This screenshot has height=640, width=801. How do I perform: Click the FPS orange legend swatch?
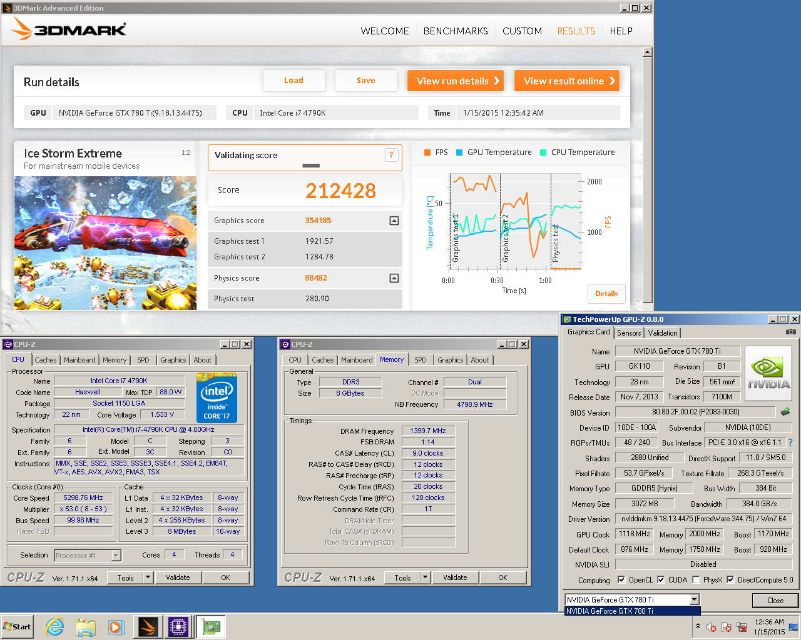tap(427, 152)
